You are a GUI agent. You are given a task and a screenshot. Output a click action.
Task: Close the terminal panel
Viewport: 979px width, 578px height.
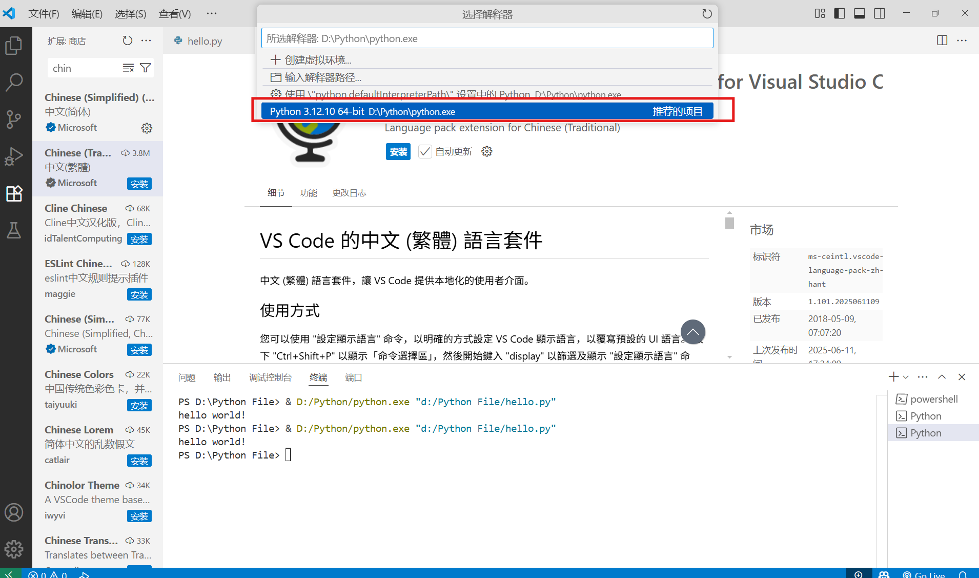(962, 377)
